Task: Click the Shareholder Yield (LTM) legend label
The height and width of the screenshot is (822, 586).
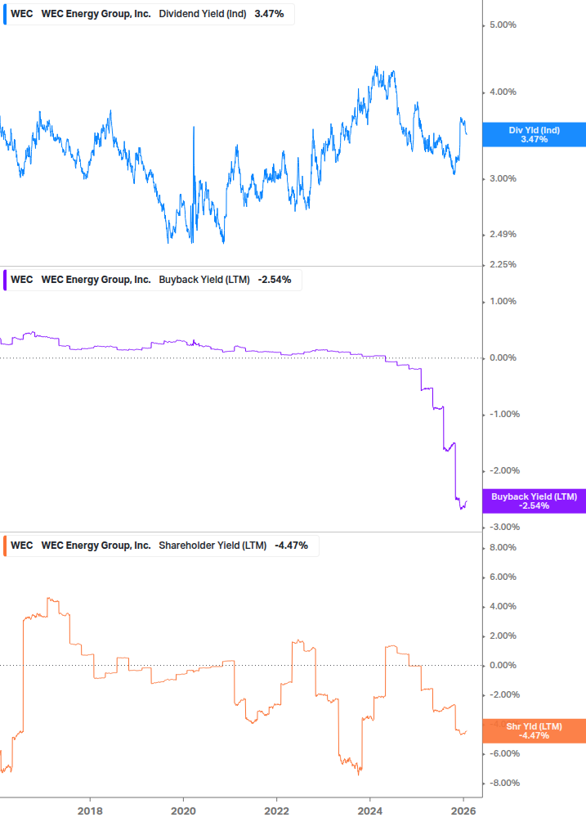Action: tap(212, 546)
